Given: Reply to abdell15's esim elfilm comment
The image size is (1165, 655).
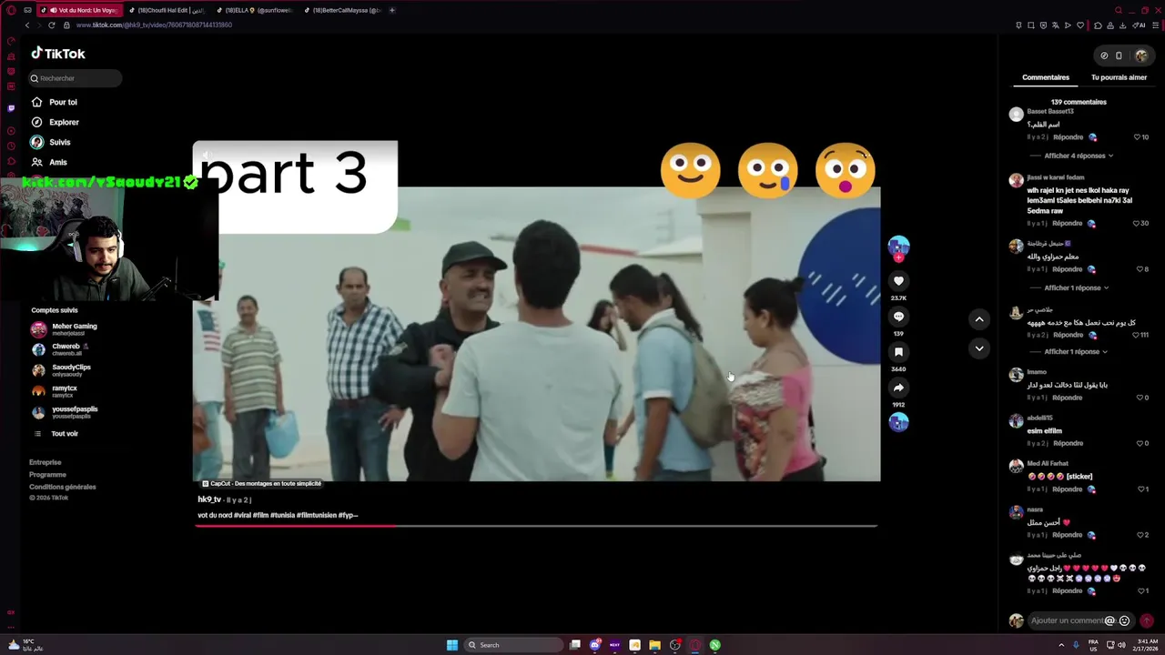Looking at the screenshot, I should coord(1068,443).
